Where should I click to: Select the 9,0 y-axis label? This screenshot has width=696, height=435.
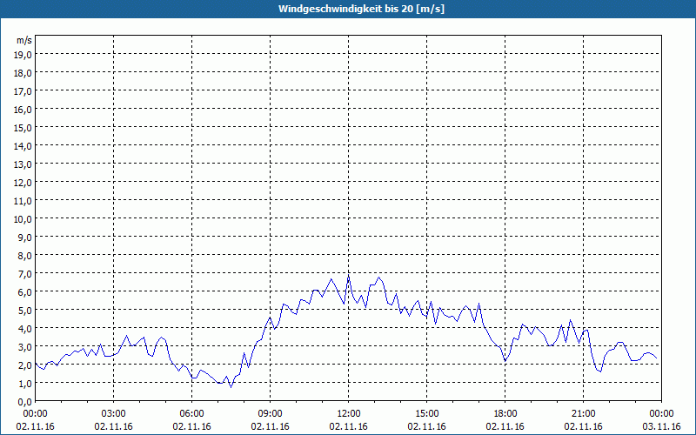coord(25,238)
